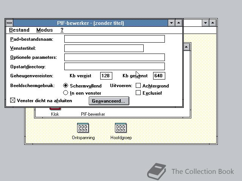Click the Kb vereist 128 field

106,76
